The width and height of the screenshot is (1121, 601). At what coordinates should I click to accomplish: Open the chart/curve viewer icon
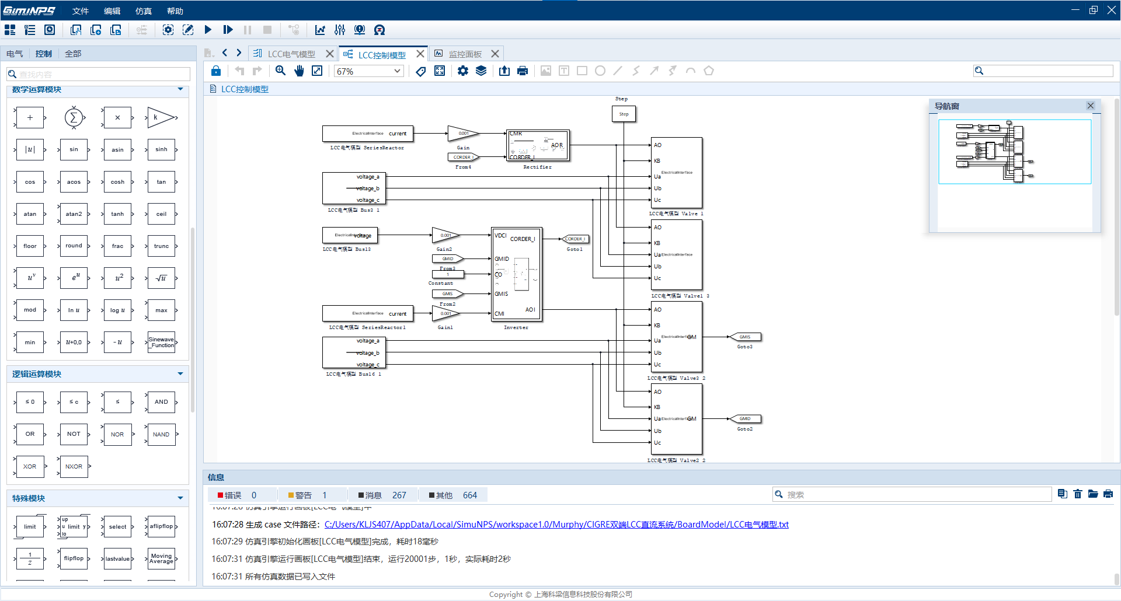coord(320,30)
